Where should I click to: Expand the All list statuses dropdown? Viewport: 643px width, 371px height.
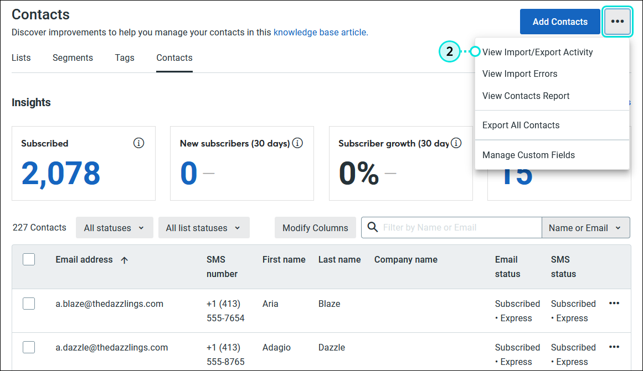[204, 228]
